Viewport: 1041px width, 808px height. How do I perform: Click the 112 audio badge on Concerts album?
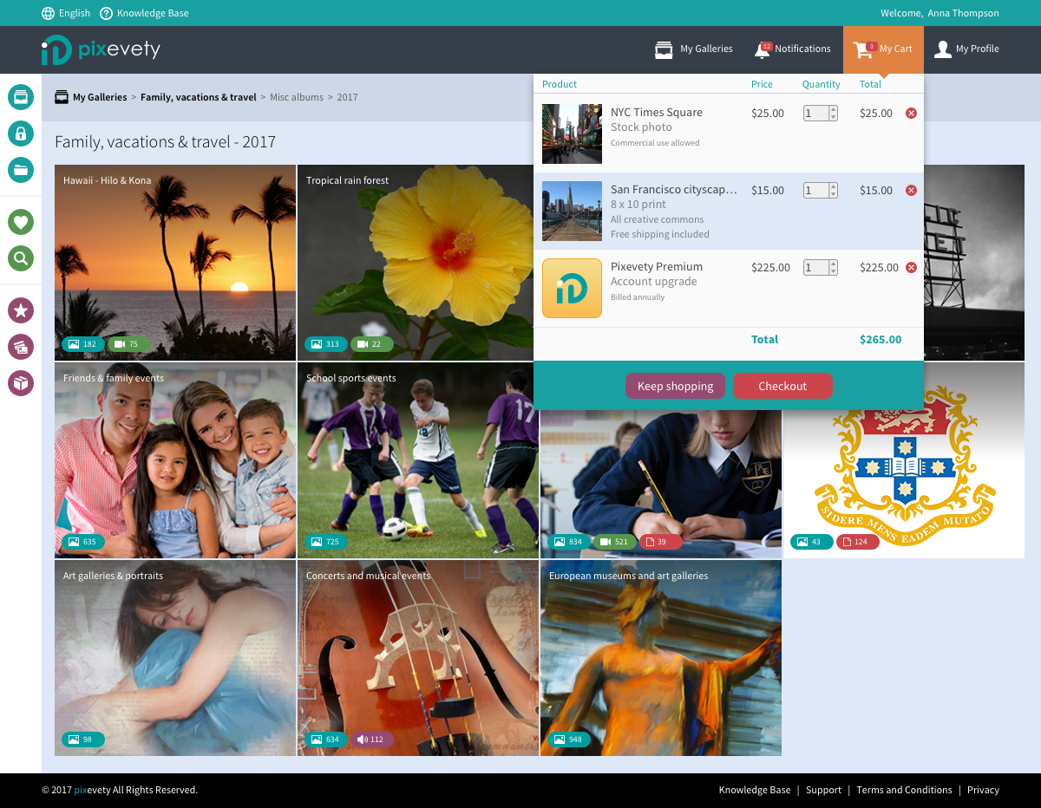tap(372, 740)
